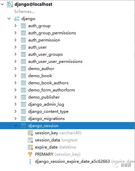Select the demo_form_authorform table name
Screen dimensions: 135x171
(x=52, y=90)
